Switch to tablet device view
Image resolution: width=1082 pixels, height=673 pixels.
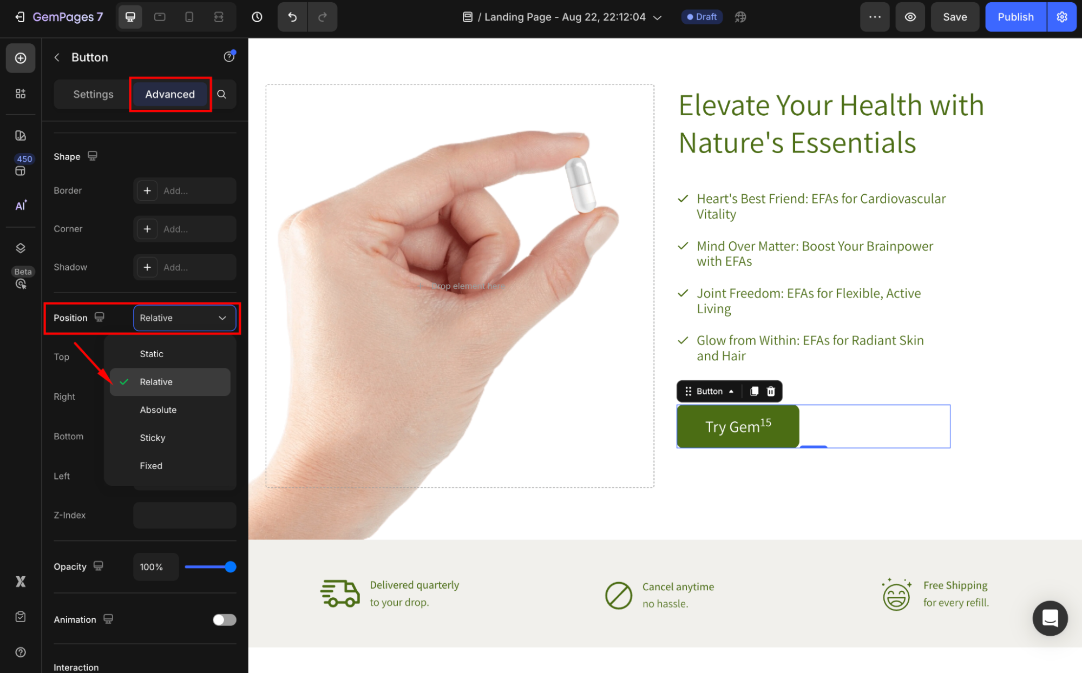point(160,17)
